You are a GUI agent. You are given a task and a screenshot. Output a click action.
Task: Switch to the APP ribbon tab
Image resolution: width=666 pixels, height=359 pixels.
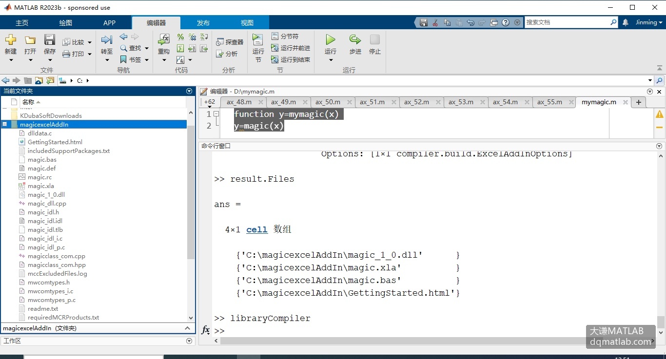(110, 23)
